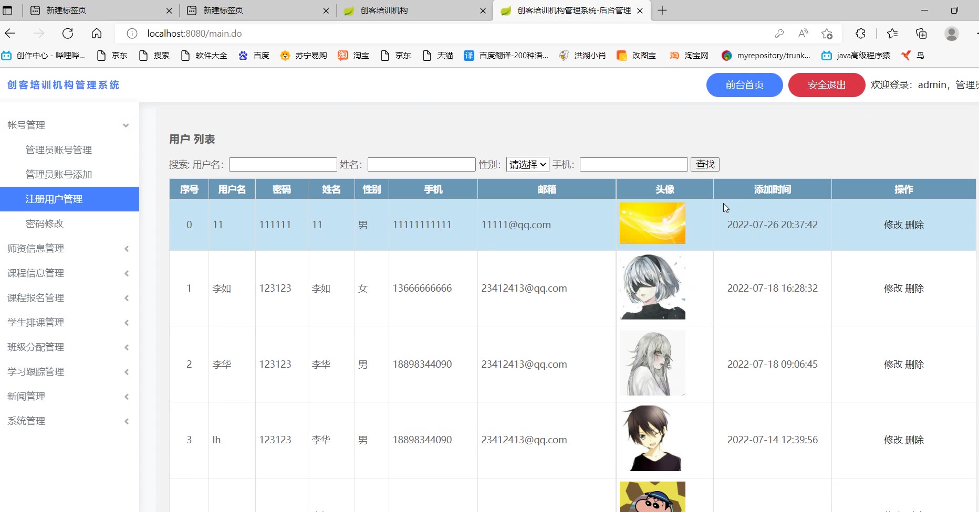Screen dimensions: 979x512
Task: Go back using the browser back arrow
Action: pos(10,34)
